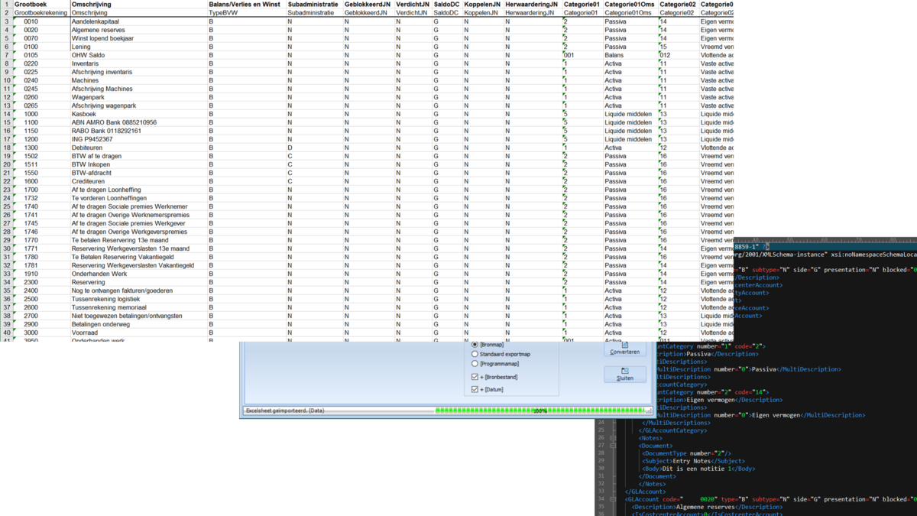Choose the Standaard exportmap option

pyautogui.click(x=475, y=354)
